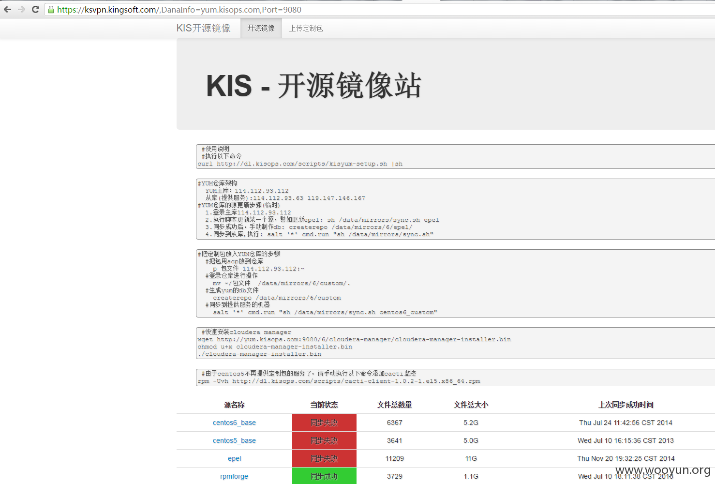Click the 从库(提供服务) IP addresses line
Viewport: 715px width, 484px height.
point(285,198)
